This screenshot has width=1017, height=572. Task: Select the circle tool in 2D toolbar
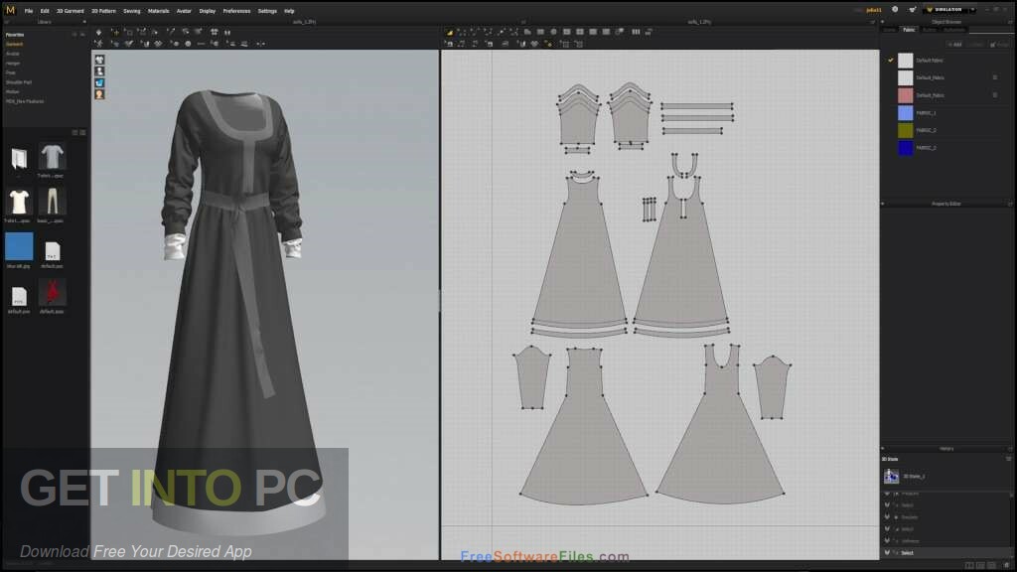553,32
